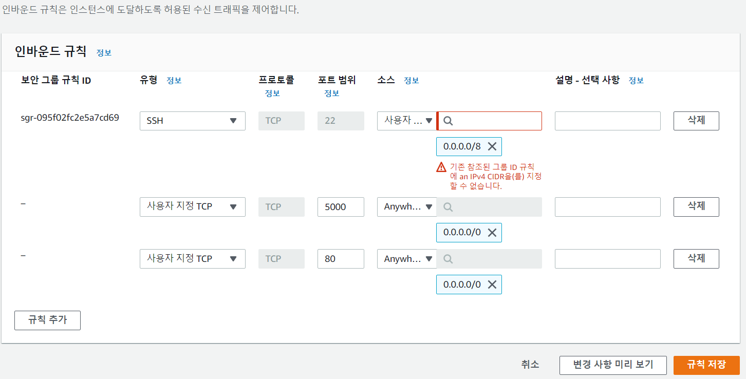Delete the port 5000 rule

click(x=696, y=206)
